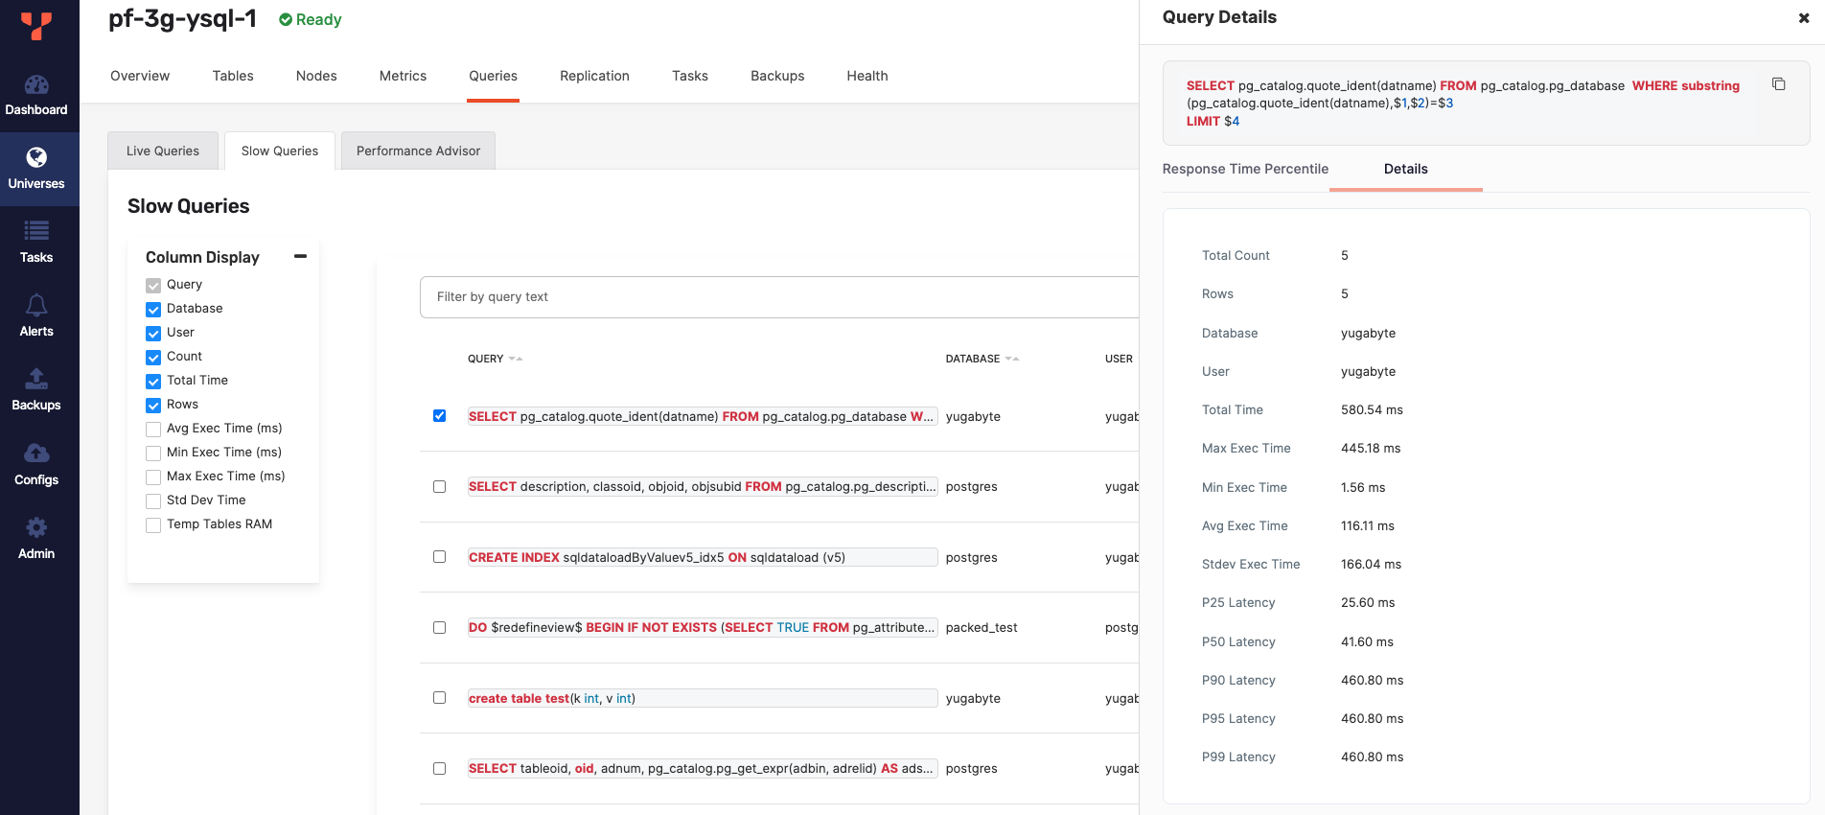Switch to the Metrics tab
Viewport: 1825px width, 815px height.
coord(403,76)
